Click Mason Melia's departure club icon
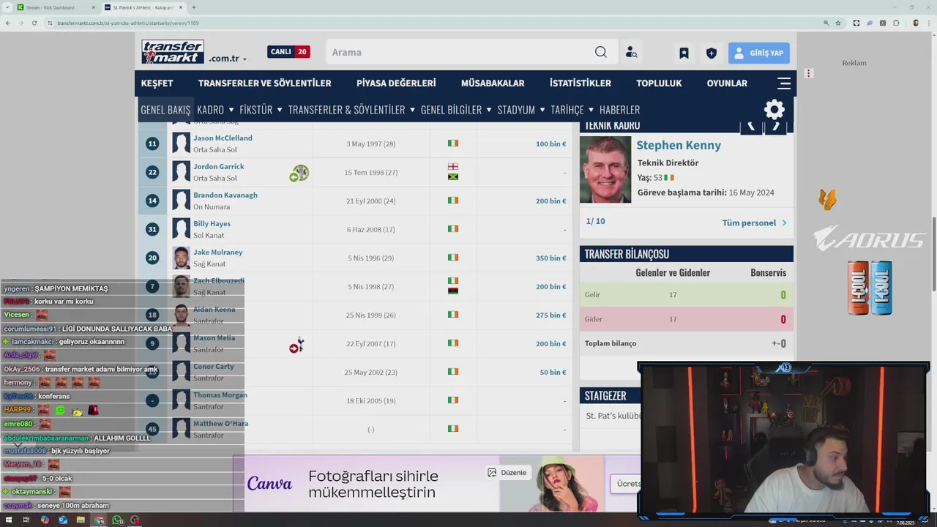937x527 pixels. point(296,345)
